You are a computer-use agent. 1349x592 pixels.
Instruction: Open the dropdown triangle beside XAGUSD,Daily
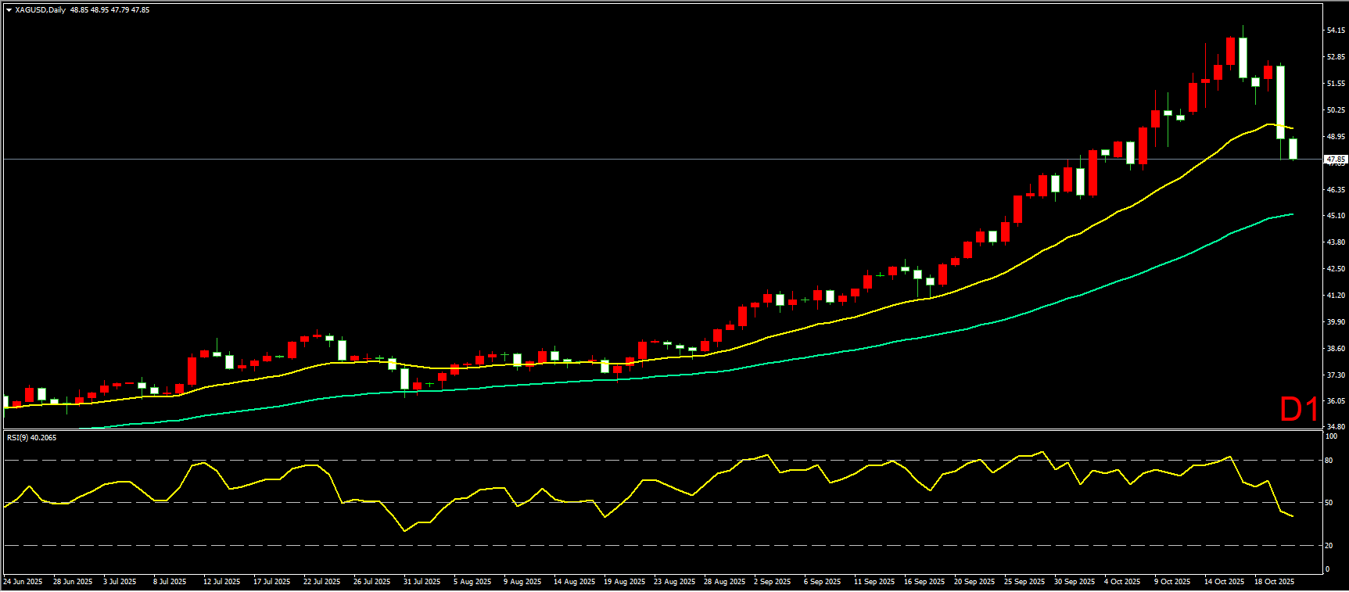tap(9, 10)
